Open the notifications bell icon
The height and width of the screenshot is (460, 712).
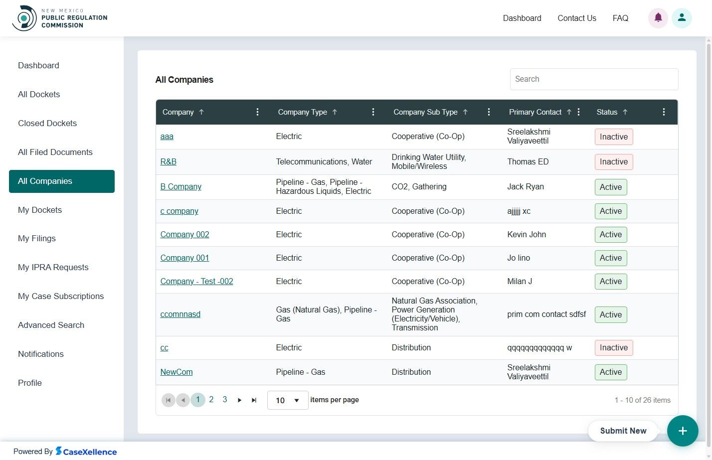pyautogui.click(x=658, y=18)
